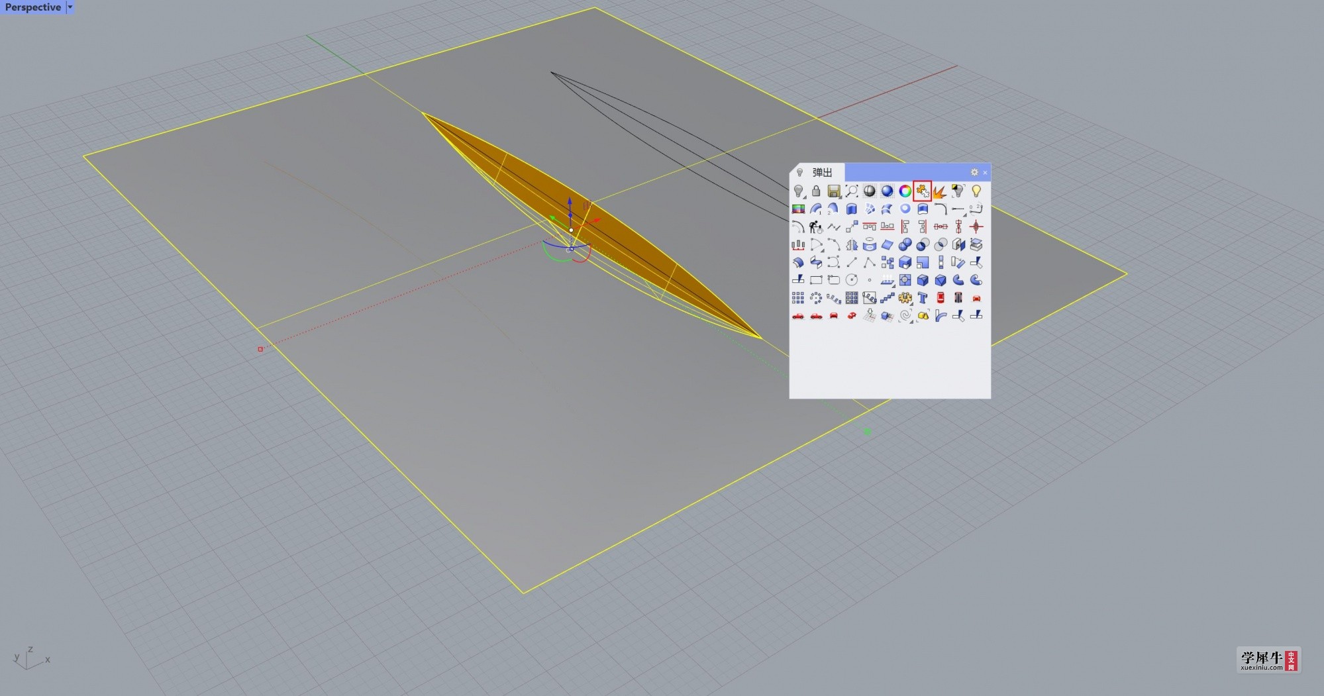Click the gumball green Y-axis move arrow
The width and height of the screenshot is (1324, 696).
[x=554, y=217]
